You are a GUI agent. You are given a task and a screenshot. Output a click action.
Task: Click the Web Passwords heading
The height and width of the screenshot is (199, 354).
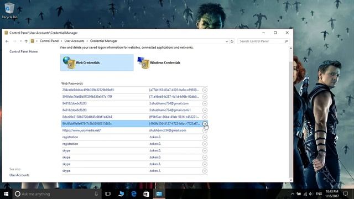click(x=72, y=83)
